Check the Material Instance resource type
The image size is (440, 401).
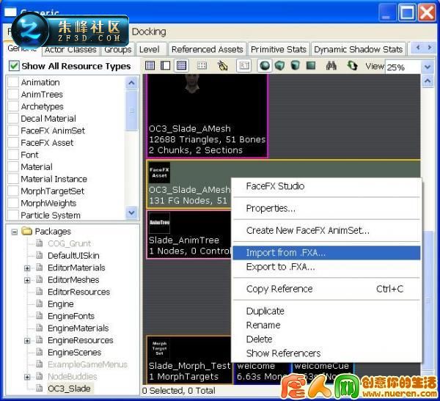pos(13,178)
